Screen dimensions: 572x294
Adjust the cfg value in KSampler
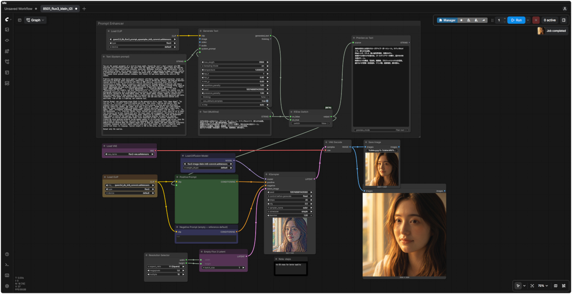tap(290, 204)
